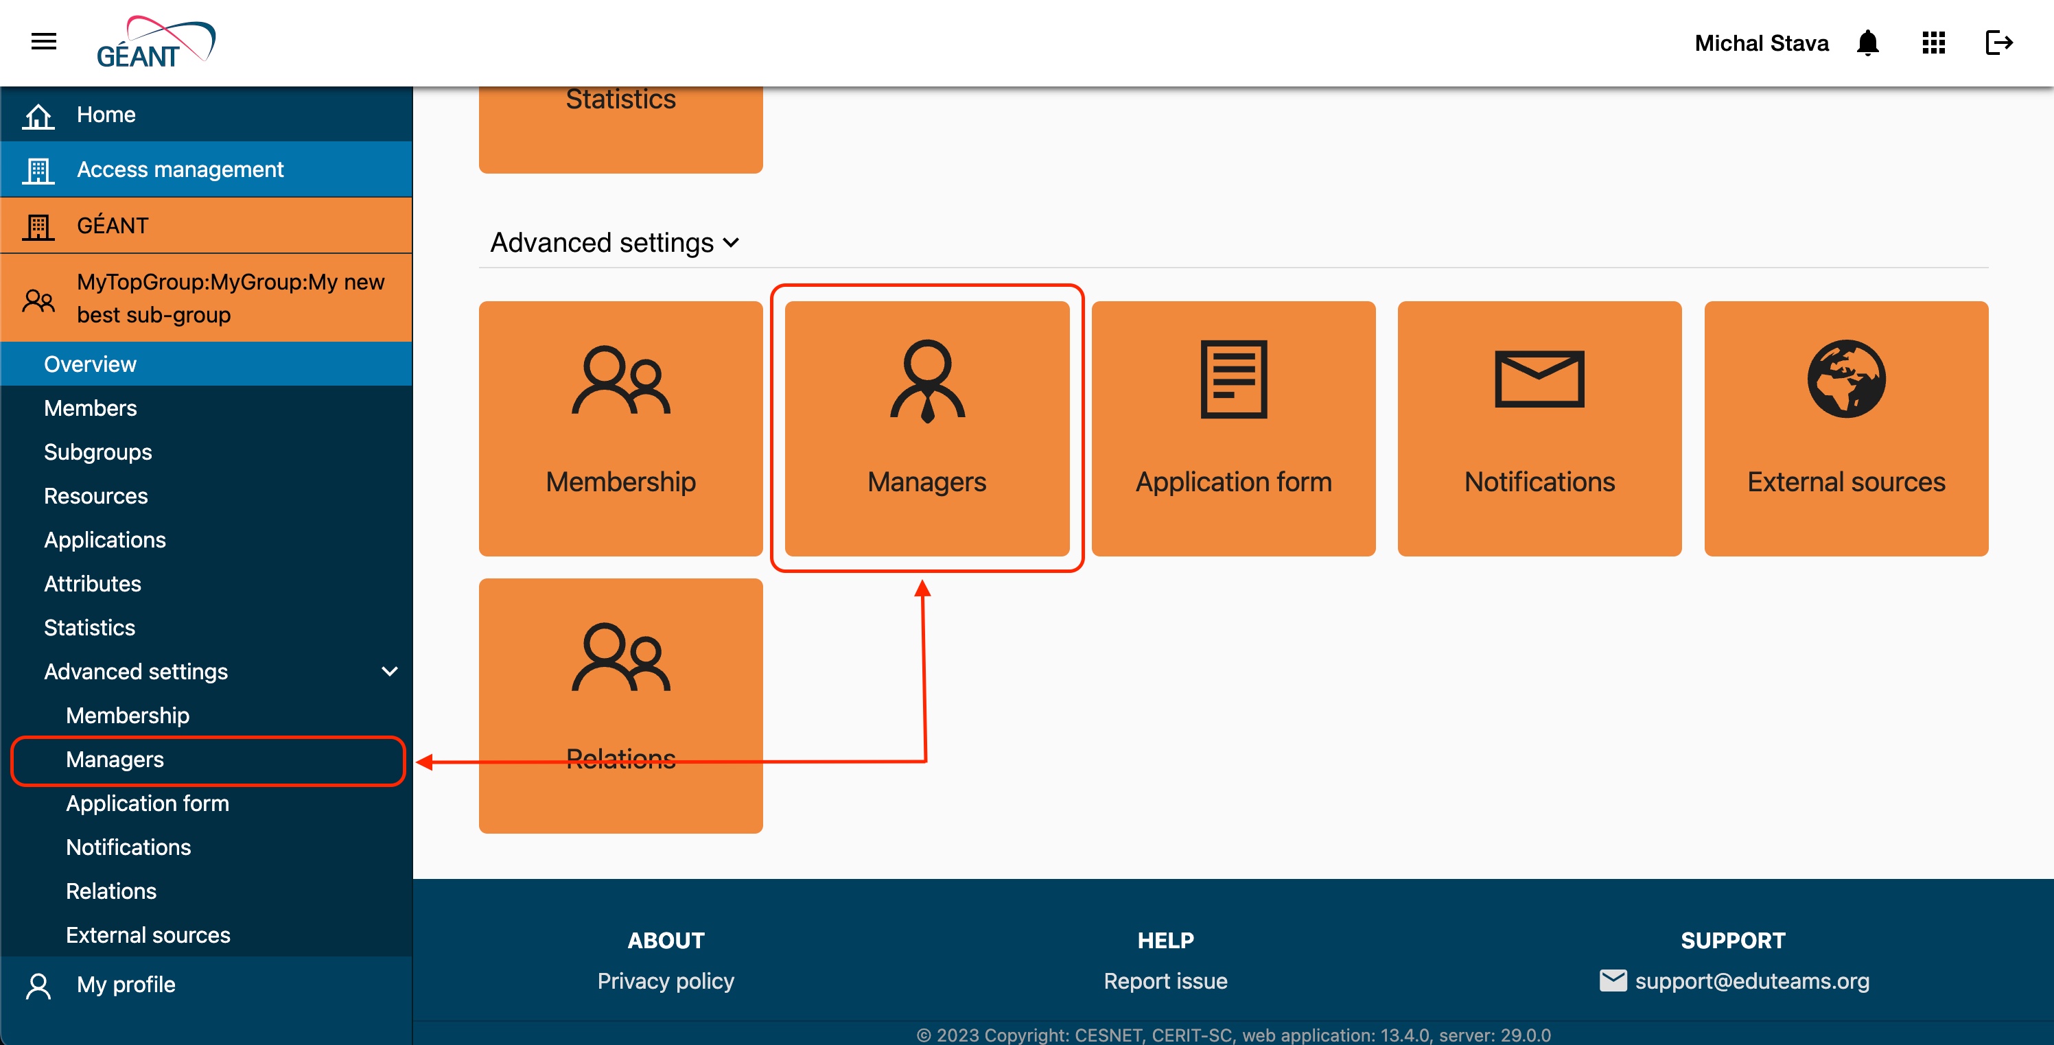
Task: Open the External sources globe tile
Action: [1845, 428]
